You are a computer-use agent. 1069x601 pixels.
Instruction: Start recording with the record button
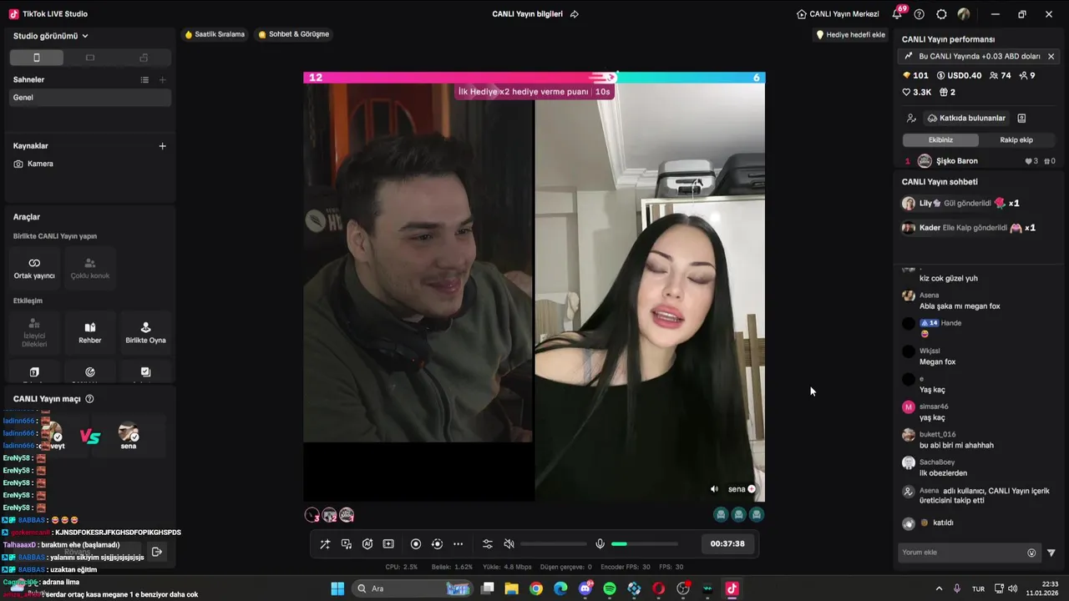tap(416, 544)
